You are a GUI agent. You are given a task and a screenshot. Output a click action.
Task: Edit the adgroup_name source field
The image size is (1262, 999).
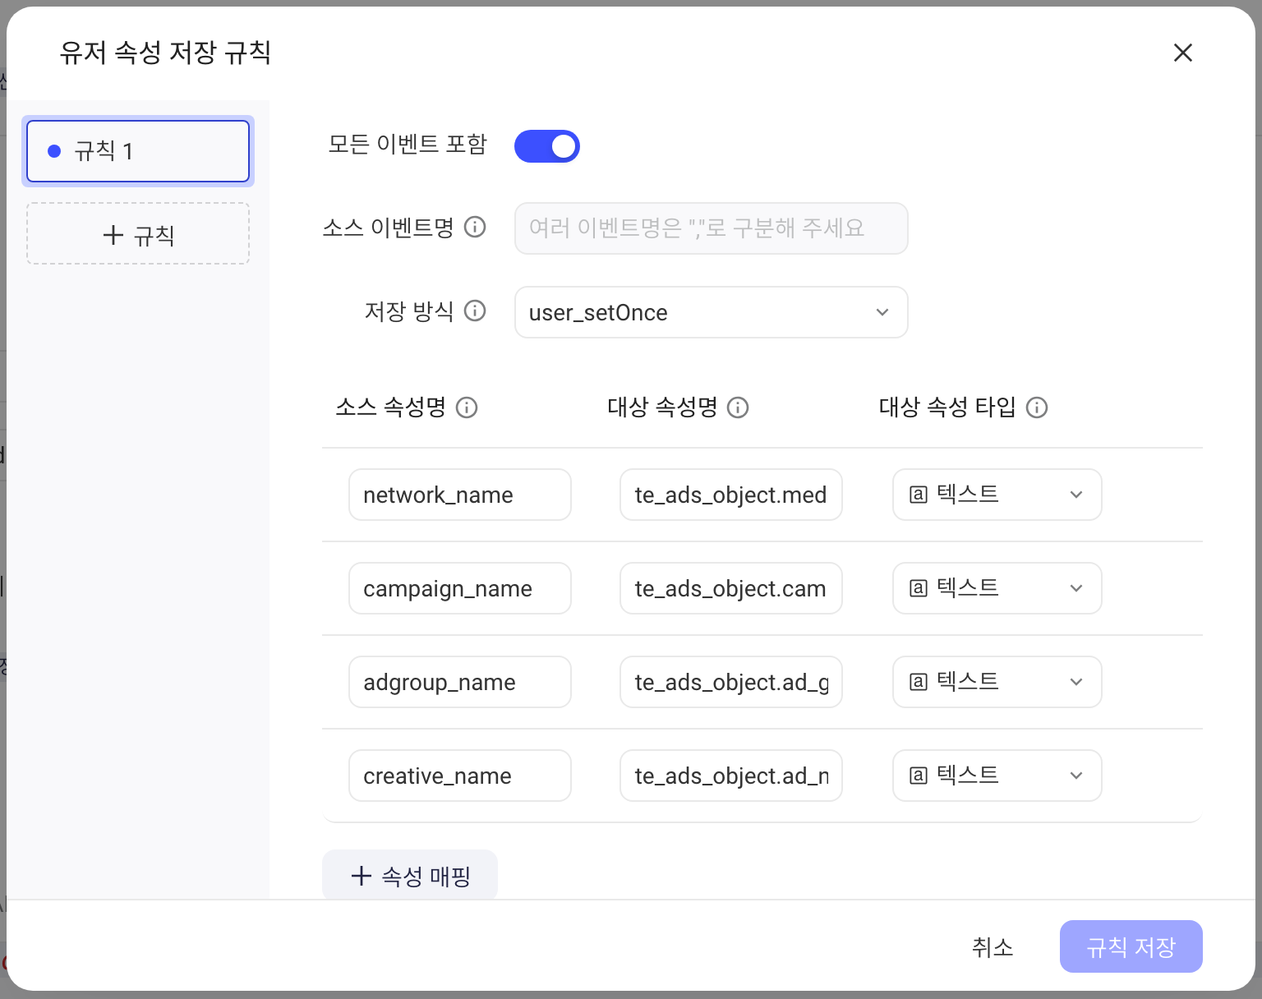[460, 682]
